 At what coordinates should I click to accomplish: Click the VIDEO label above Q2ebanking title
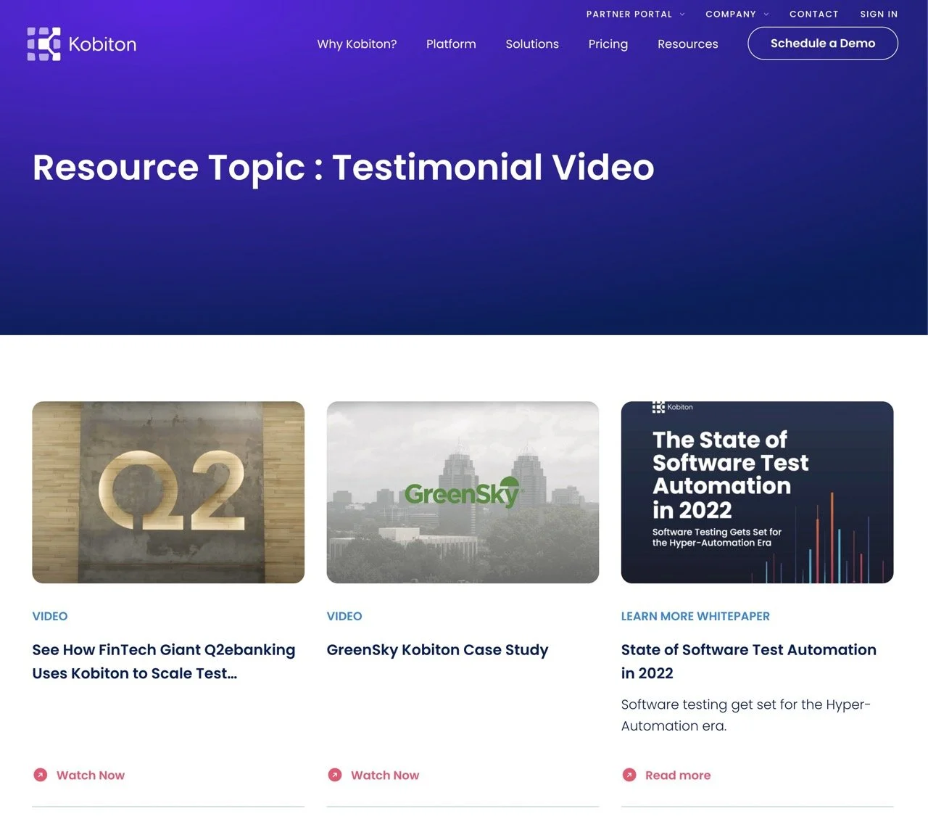(50, 616)
